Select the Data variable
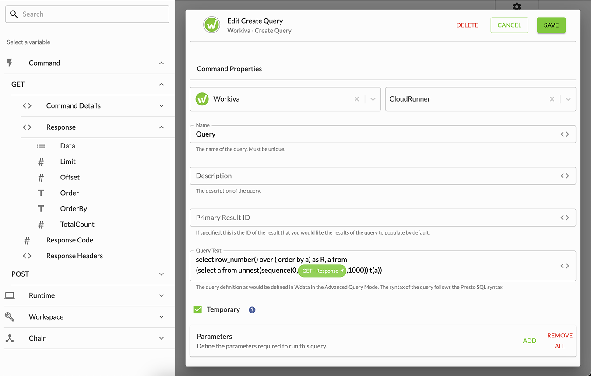This screenshot has height=376, width=591. pos(68,146)
